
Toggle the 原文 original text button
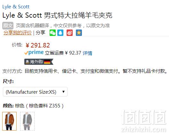(8, 26)
